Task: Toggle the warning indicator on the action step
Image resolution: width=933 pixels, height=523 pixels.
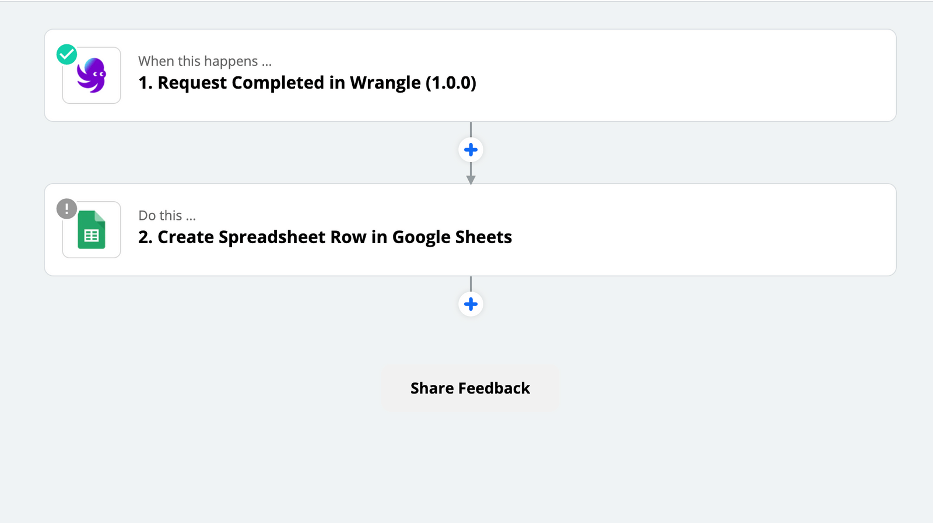Action: 66,208
